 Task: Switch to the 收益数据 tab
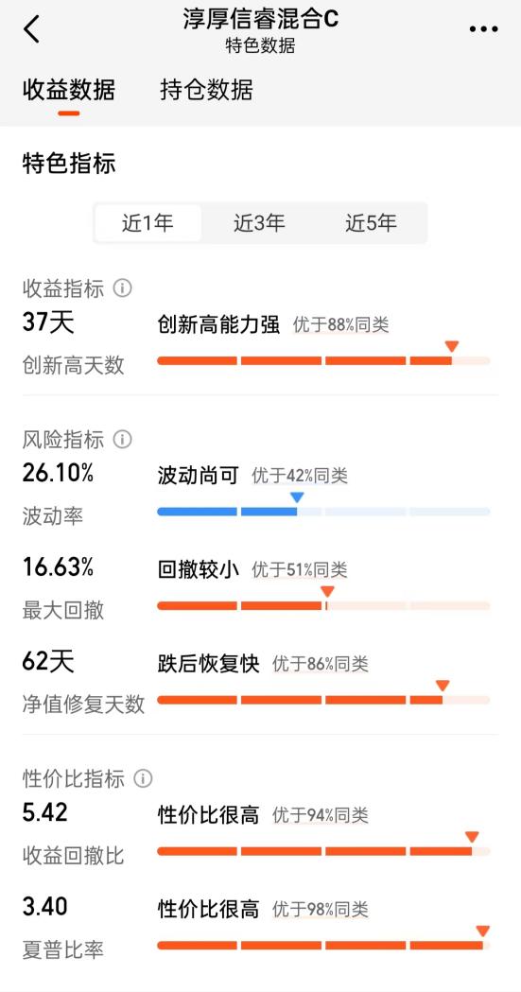tap(69, 90)
